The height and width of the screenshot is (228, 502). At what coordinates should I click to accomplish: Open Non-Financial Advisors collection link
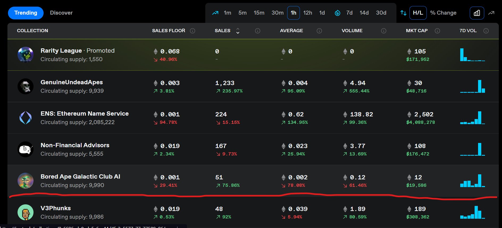75,145
